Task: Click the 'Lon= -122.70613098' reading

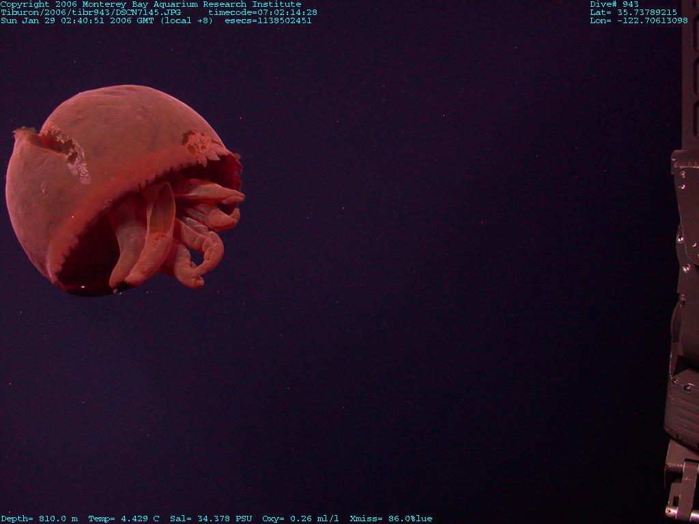Action: (639, 21)
